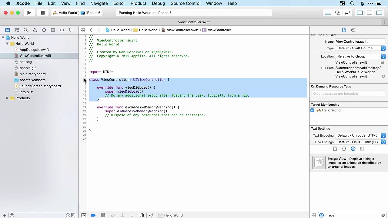The height and width of the screenshot is (218, 388).
Task: Select Image View in object library
Action: pos(349,163)
